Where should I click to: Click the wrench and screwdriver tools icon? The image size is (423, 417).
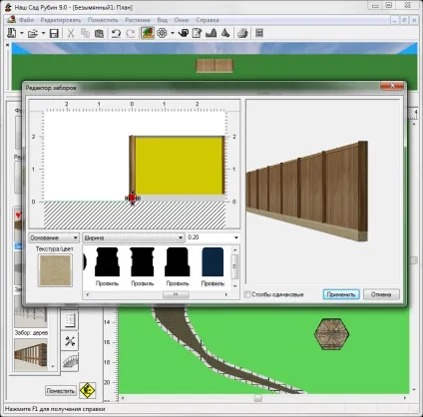[70, 341]
